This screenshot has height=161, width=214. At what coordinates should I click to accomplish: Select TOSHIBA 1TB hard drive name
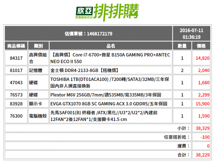click(110, 82)
